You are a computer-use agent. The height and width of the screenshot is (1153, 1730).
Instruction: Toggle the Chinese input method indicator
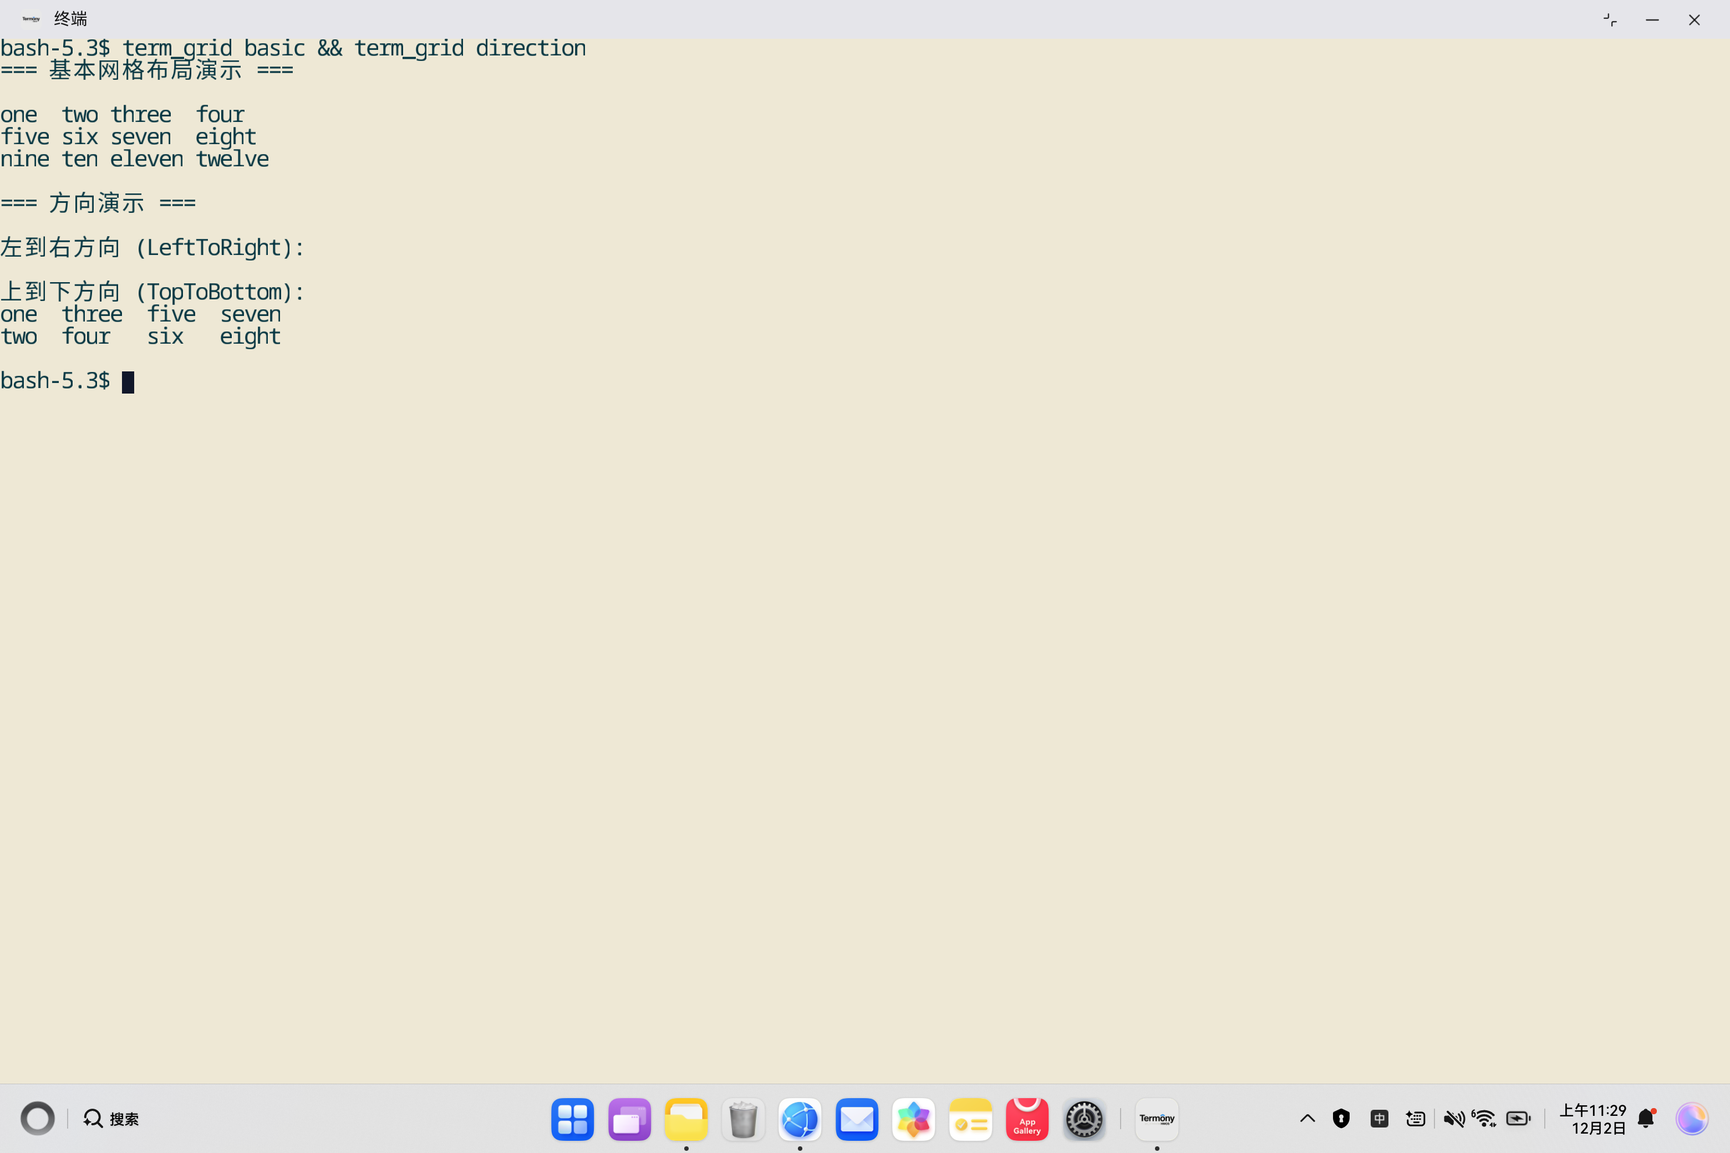click(x=1379, y=1119)
